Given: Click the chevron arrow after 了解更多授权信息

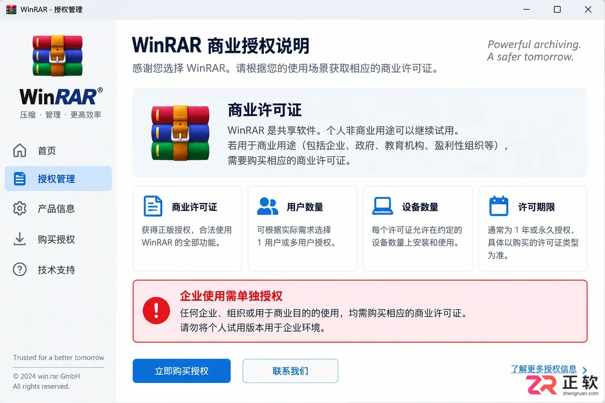Looking at the screenshot, I should point(584,370).
